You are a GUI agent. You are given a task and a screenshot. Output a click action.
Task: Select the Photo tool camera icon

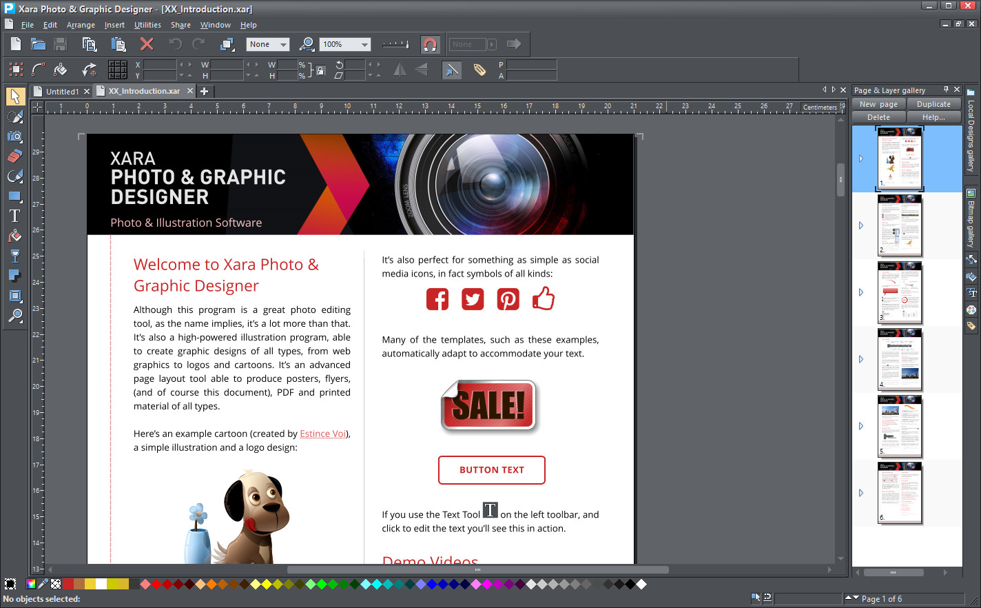[14, 136]
